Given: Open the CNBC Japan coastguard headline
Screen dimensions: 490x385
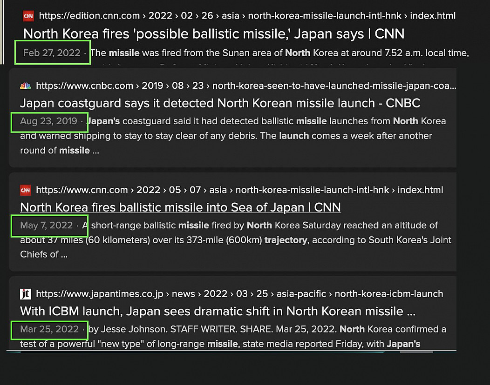Looking at the screenshot, I should click(220, 103).
